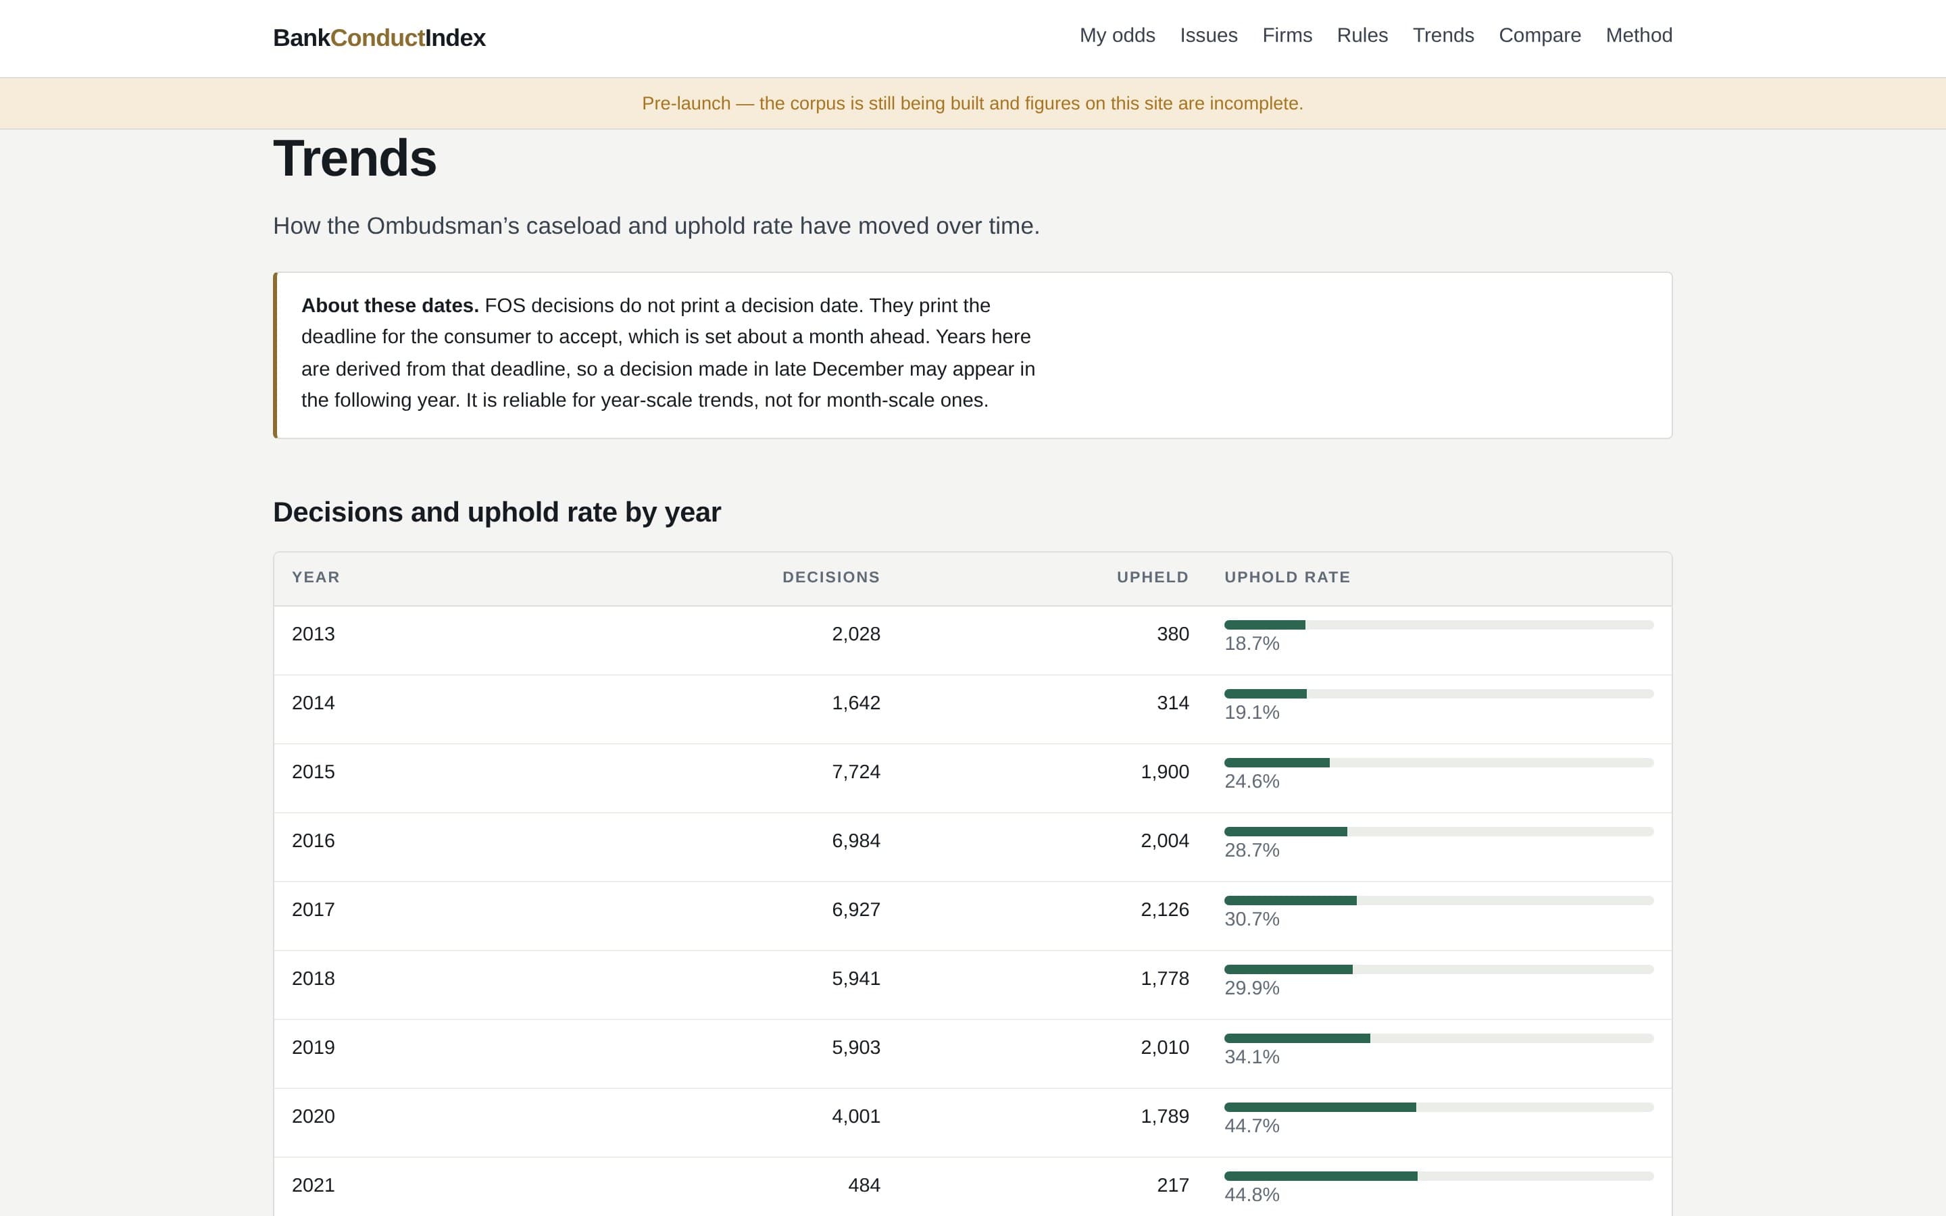The width and height of the screenshot is (1946, 1216).
Task: Click the Uphold rate column header
Action: click(1287, 578)
